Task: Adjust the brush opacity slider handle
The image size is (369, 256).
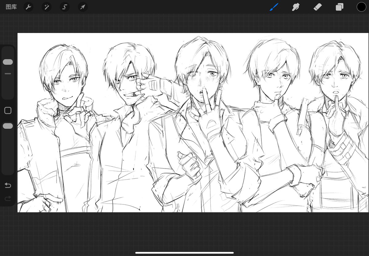Action: [x=8, y=126]
